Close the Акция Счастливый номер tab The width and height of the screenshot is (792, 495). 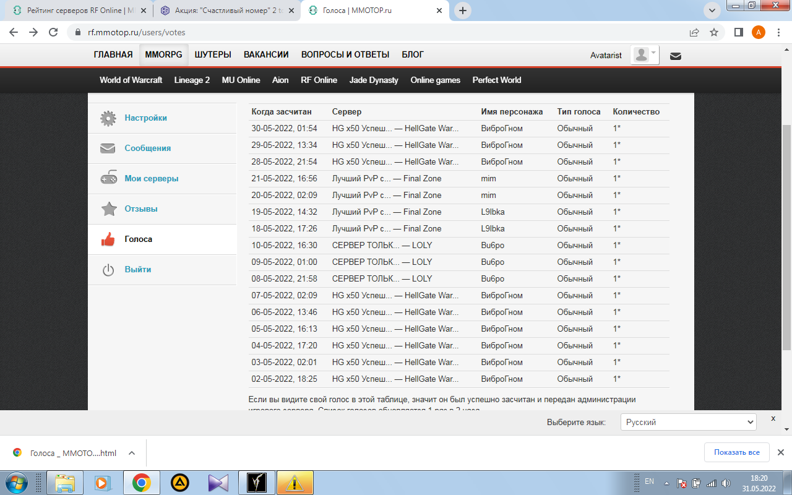[291, 11]
